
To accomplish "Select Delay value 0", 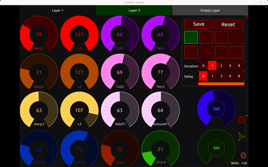I will coord(203,76).
